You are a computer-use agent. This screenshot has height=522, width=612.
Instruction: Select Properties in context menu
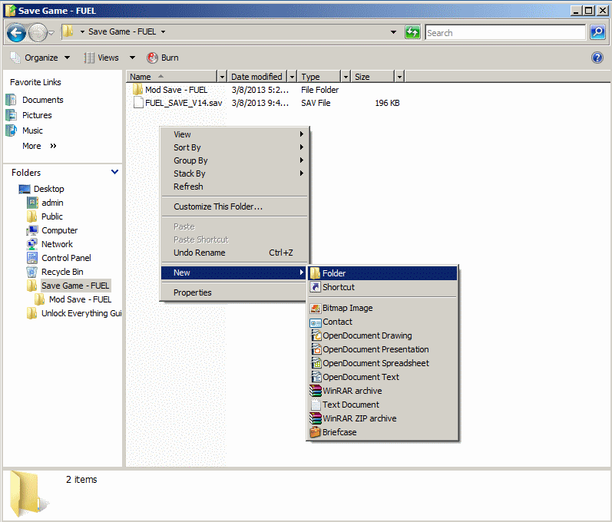(234, 292)
